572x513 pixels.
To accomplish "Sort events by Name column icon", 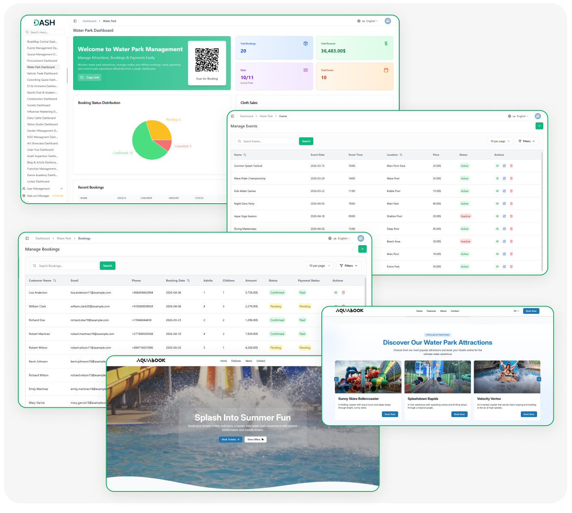I will coord(245,155).
